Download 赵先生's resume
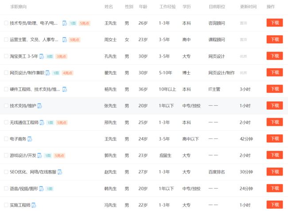The width and height of the screenshot is (288, 211). point(275,172)
